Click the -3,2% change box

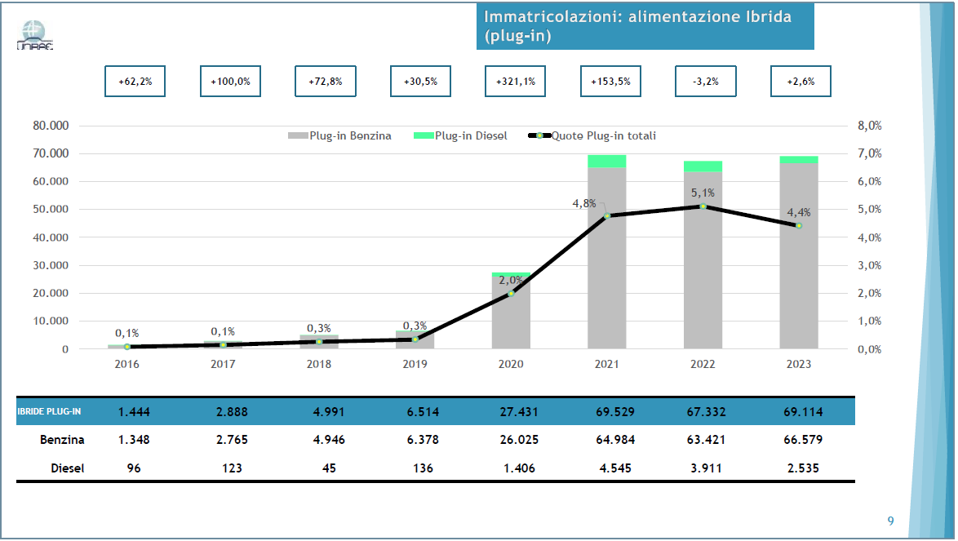click(x=705, y=82)
